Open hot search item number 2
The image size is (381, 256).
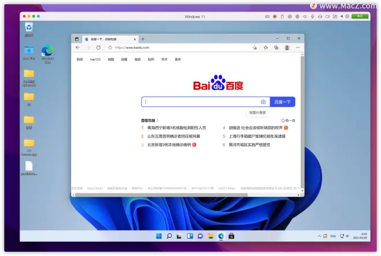point(174,136)
